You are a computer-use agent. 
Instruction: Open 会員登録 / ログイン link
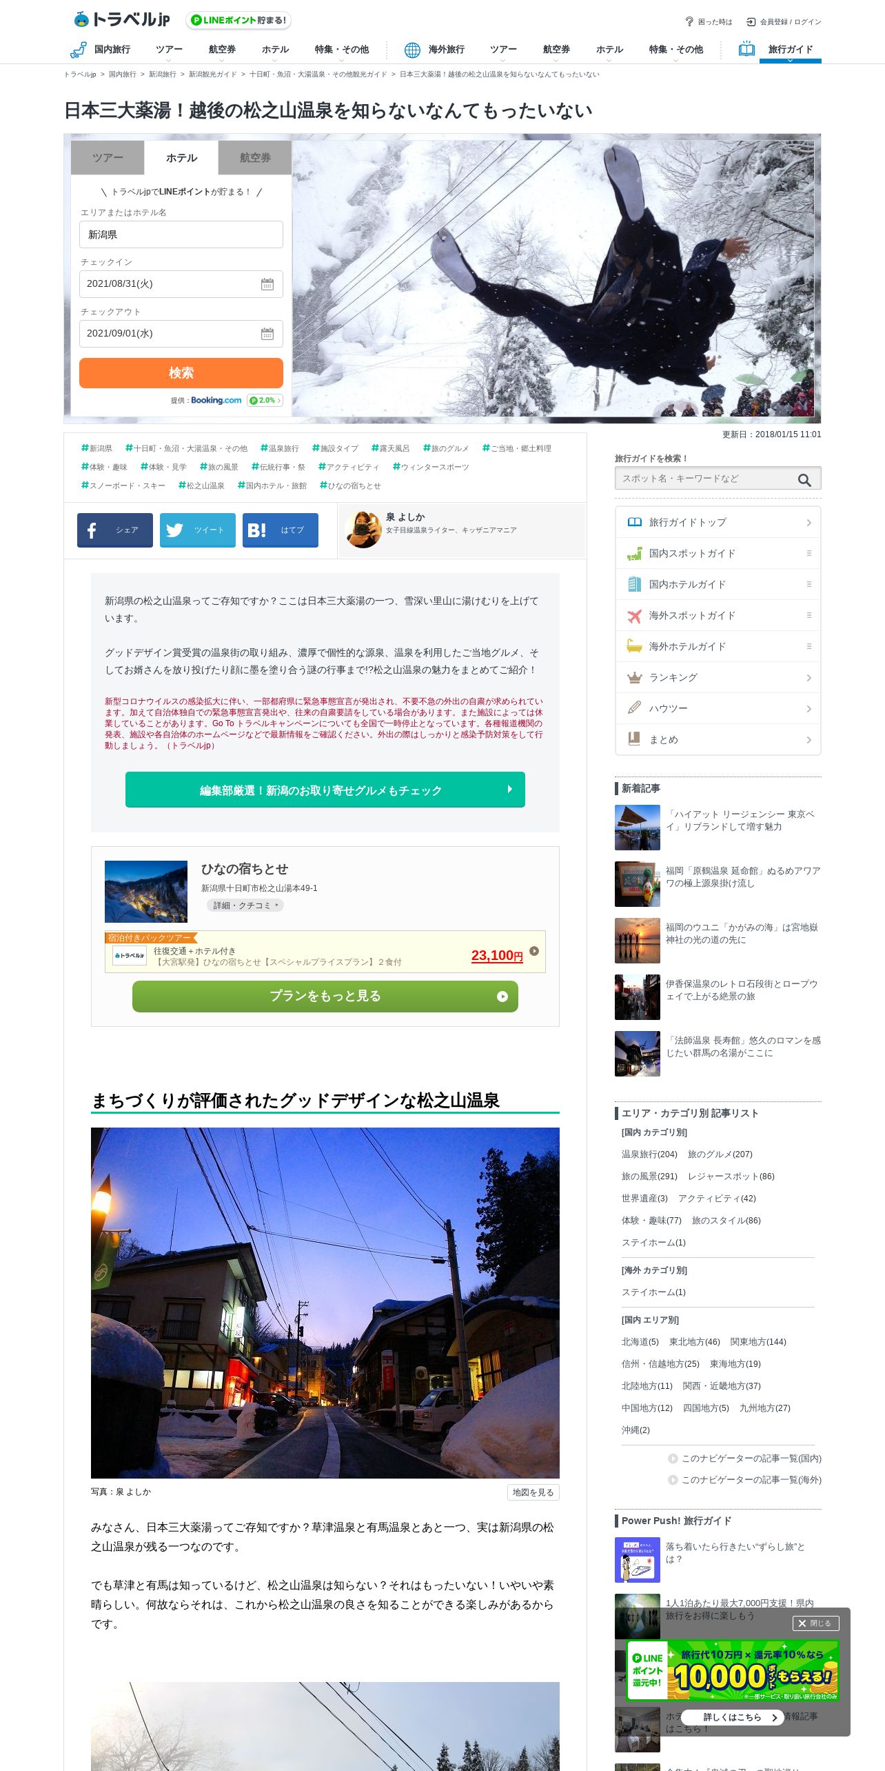(784, 22)
